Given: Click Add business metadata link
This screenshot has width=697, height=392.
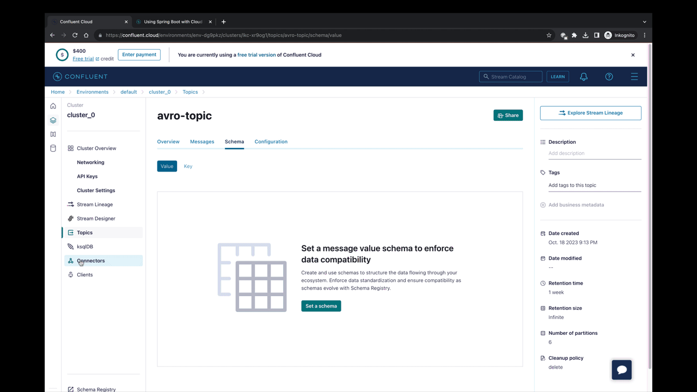Looking at the screenshot, I should point(576,205).
